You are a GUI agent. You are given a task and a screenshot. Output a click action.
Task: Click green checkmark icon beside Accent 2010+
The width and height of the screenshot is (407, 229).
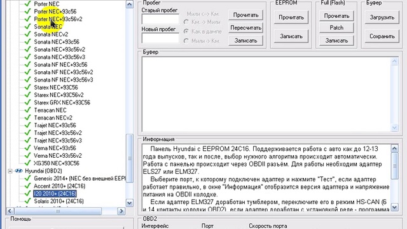click(x=27, y=186)
